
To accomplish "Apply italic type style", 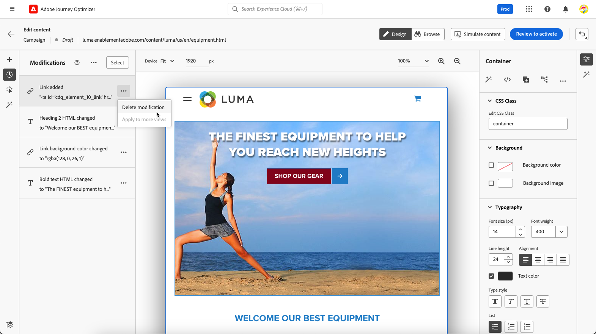I will (511, 301).
